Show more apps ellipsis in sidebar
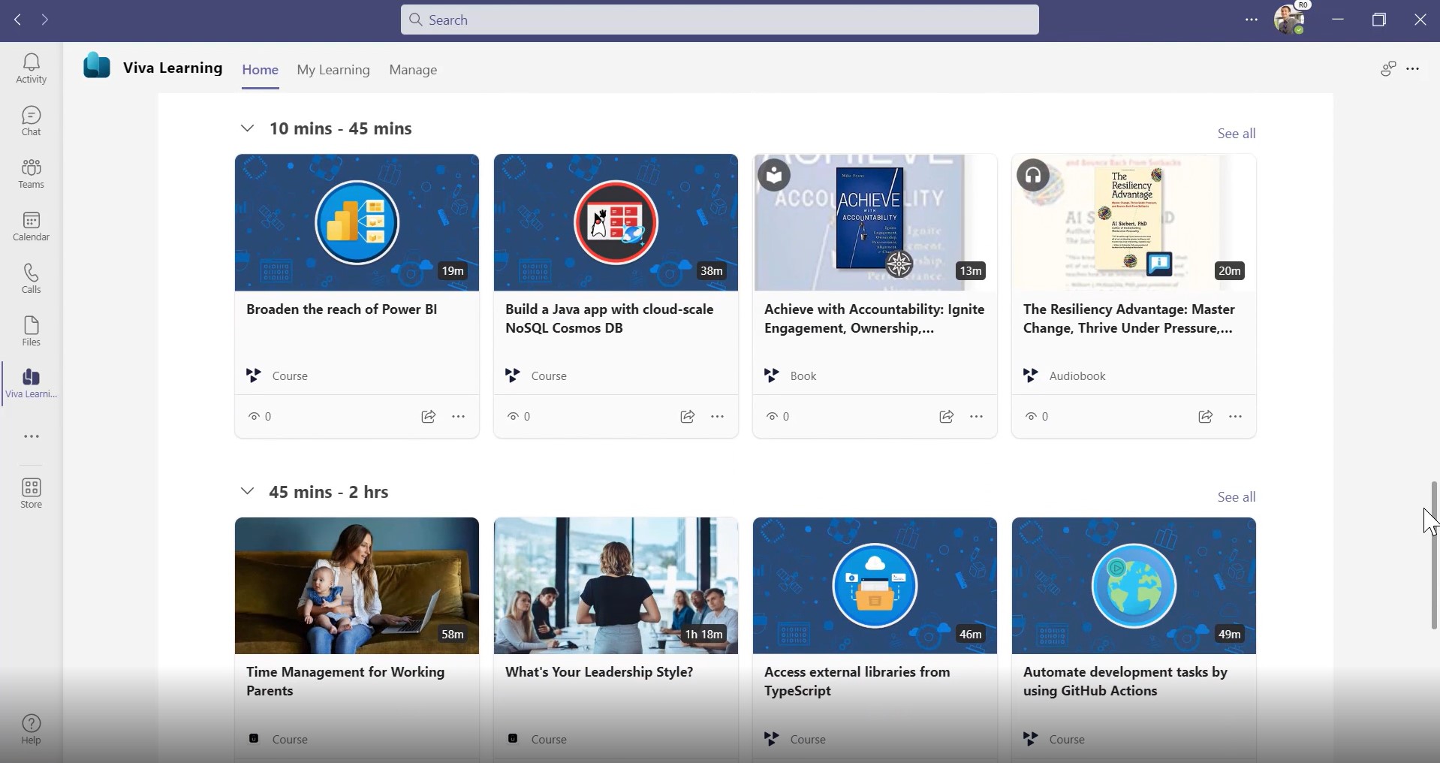Image resolution: width=1440 pixels, height=763 pixels. coord(32,436)
